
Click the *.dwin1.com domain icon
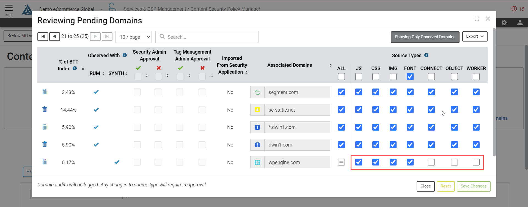click(257, 127)
